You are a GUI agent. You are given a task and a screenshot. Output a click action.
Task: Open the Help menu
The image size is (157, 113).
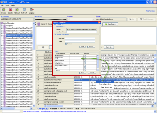(13, 5)
